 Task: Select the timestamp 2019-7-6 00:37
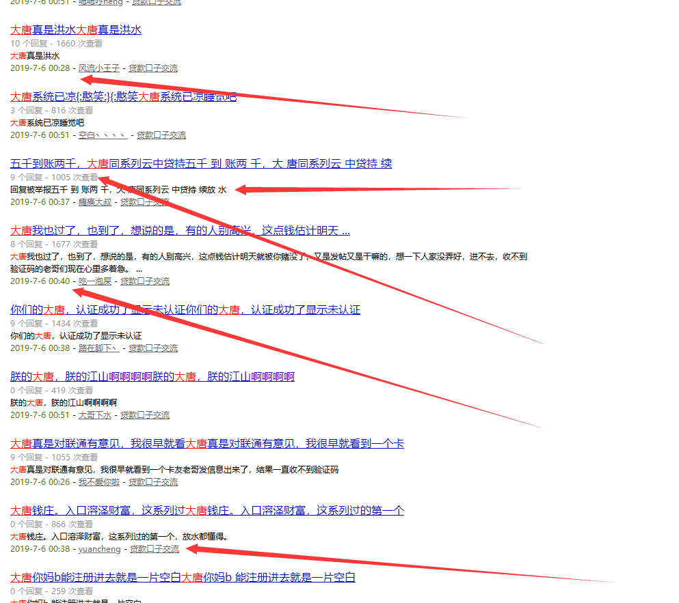pos(40,202)
